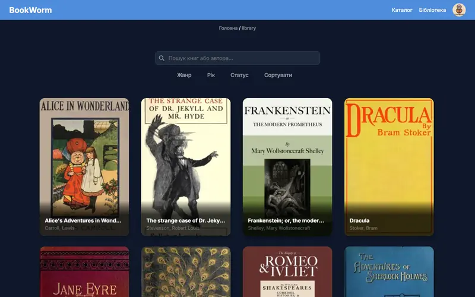475x297 pixels.
Task: Click the title Alice's Adventures in Wond...
Action: [83, 220]
